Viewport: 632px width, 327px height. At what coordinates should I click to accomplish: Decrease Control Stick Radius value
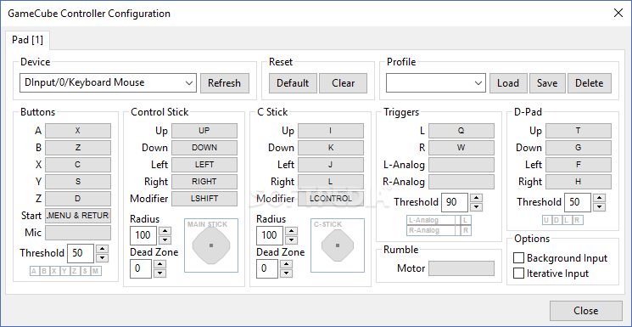[165, 240]
